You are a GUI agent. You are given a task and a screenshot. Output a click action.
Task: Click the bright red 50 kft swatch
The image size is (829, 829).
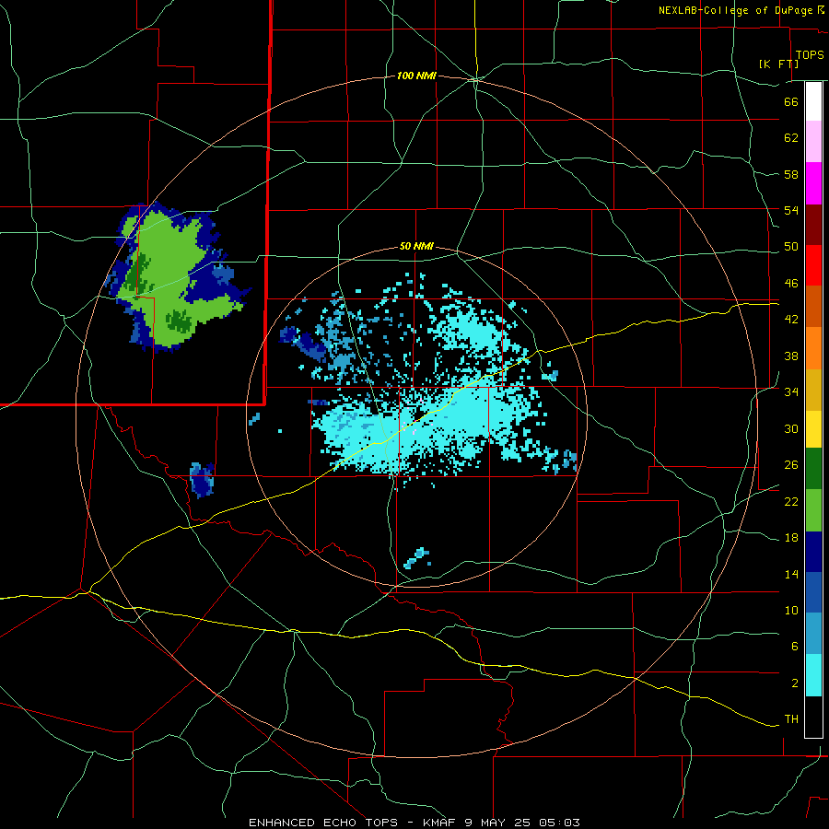(x=813, y=265)
